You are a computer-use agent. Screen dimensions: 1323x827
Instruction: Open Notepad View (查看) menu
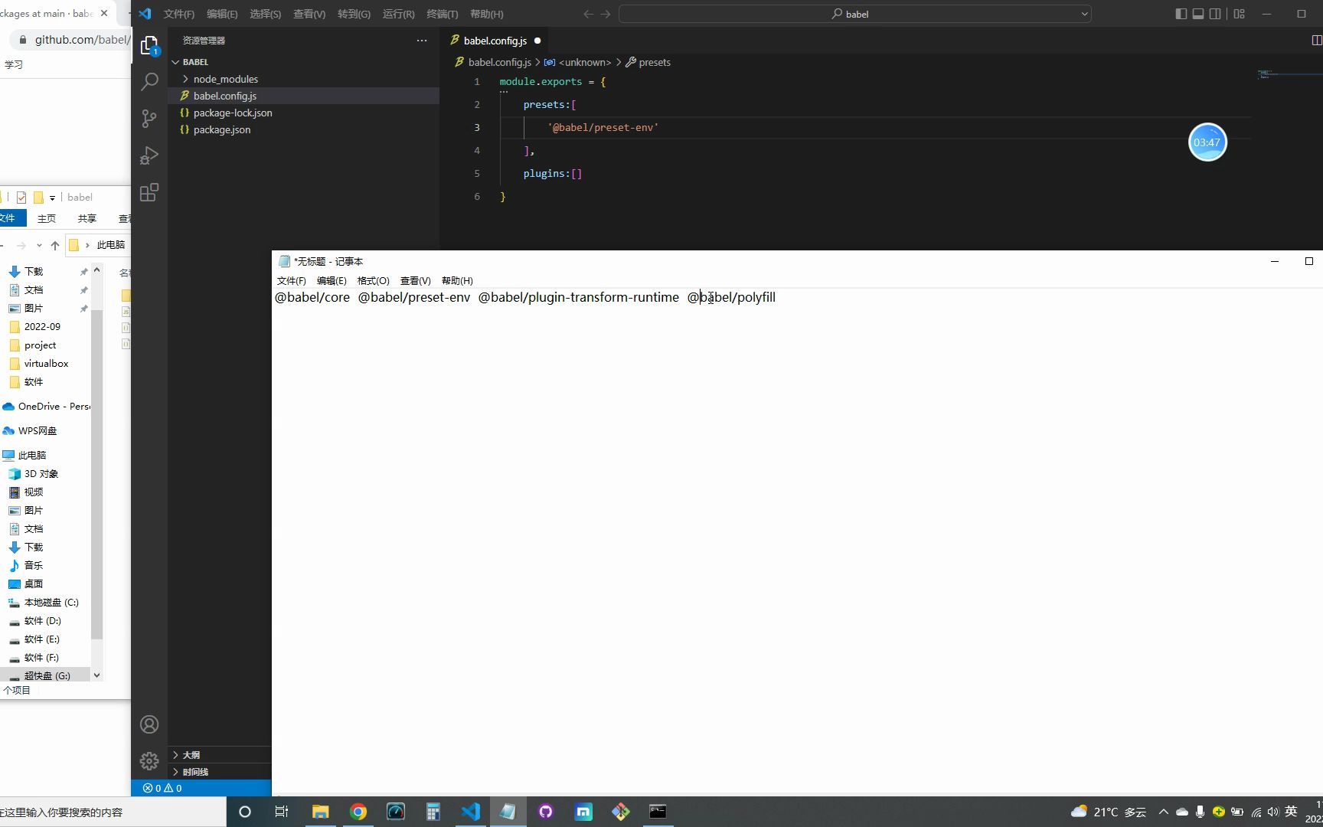(x=415, y=281)
